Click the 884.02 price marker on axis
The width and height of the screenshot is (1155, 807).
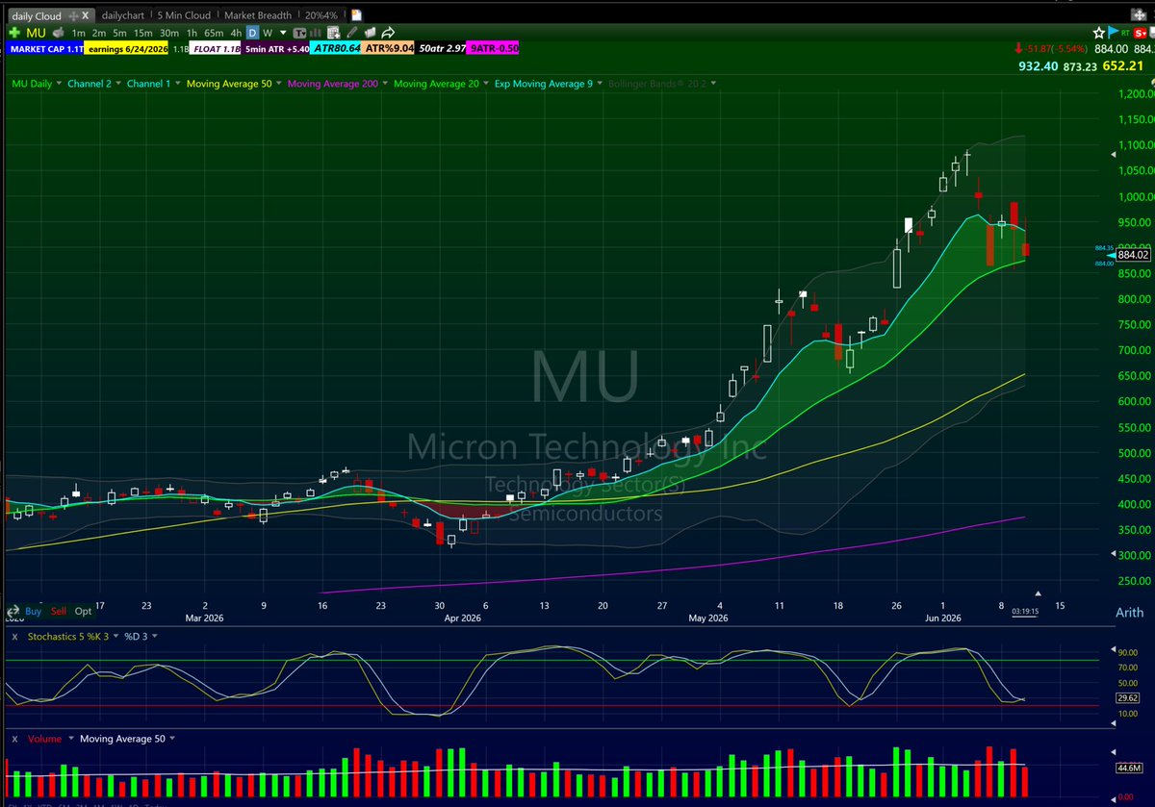1132,255
